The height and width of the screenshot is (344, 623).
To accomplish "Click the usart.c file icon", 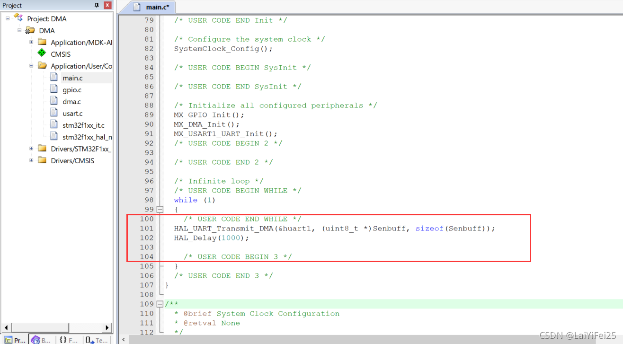I will [x=54, y=113].
